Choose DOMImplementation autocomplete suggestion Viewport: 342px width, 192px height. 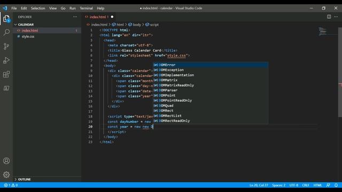[211, 75]
